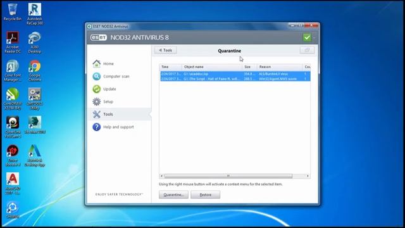The height and width of the screenshot is (228, 405).
Task: Select Home in the sidebar
Action: pyautogui.click(x=108, y=63)
